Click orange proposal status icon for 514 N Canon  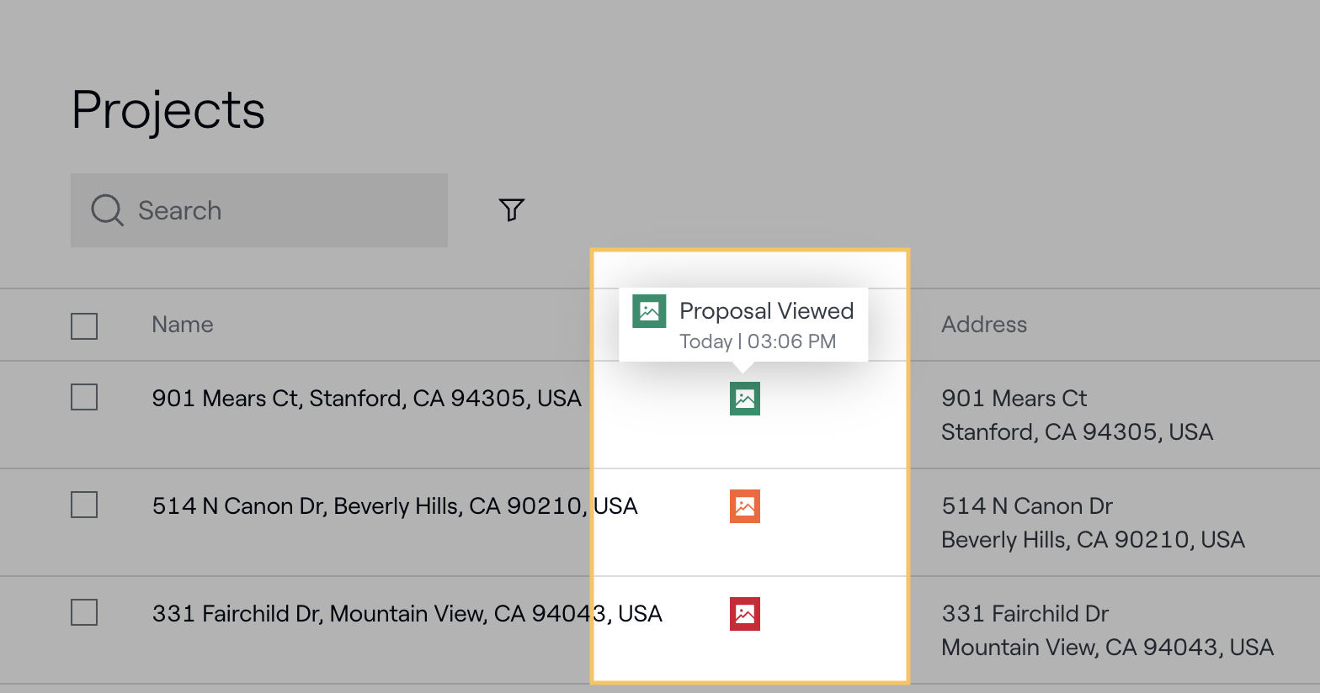(x=744, y=506)
